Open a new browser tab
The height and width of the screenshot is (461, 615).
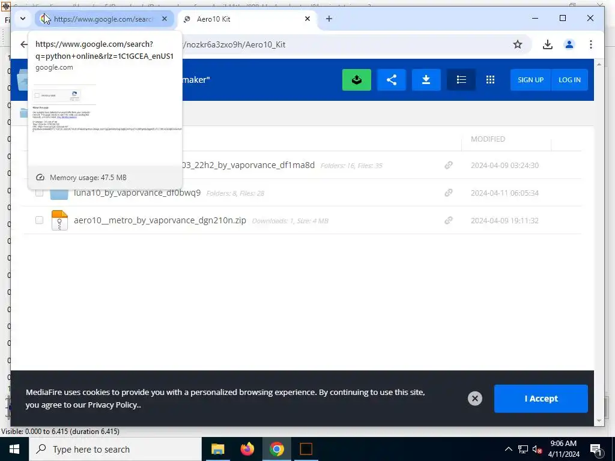pyautogui.click(x=329, y=19)
